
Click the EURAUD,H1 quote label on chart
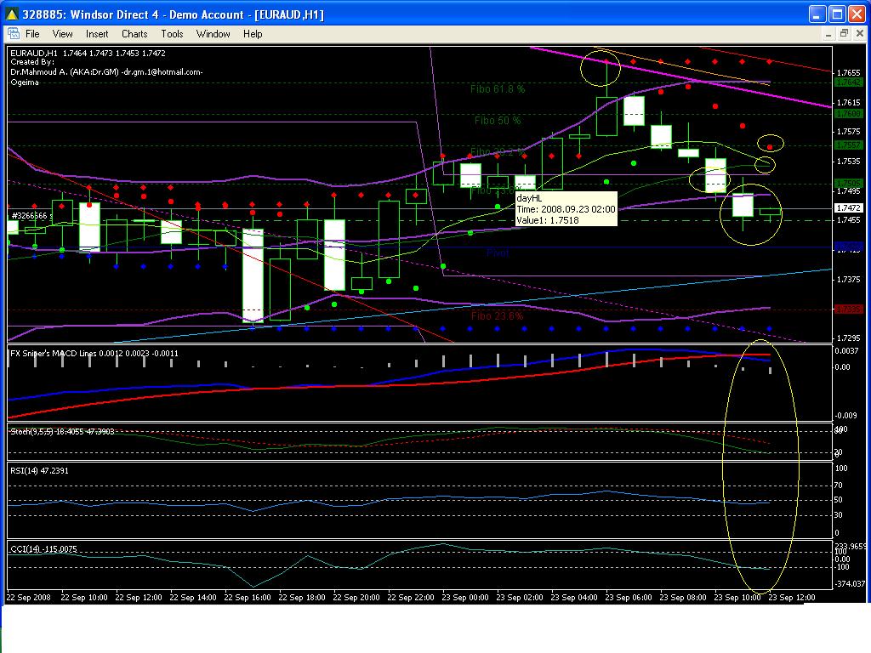[x=88, y=54]
